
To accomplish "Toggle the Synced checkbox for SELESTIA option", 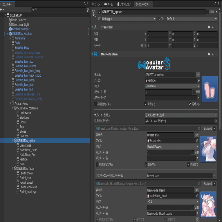I will point(190,104).
